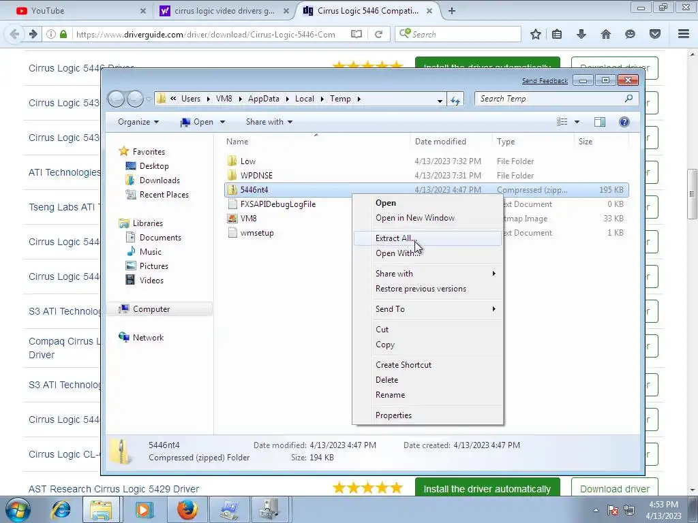Click Send Feedback link
698x523 pixels.
[545, 80]
